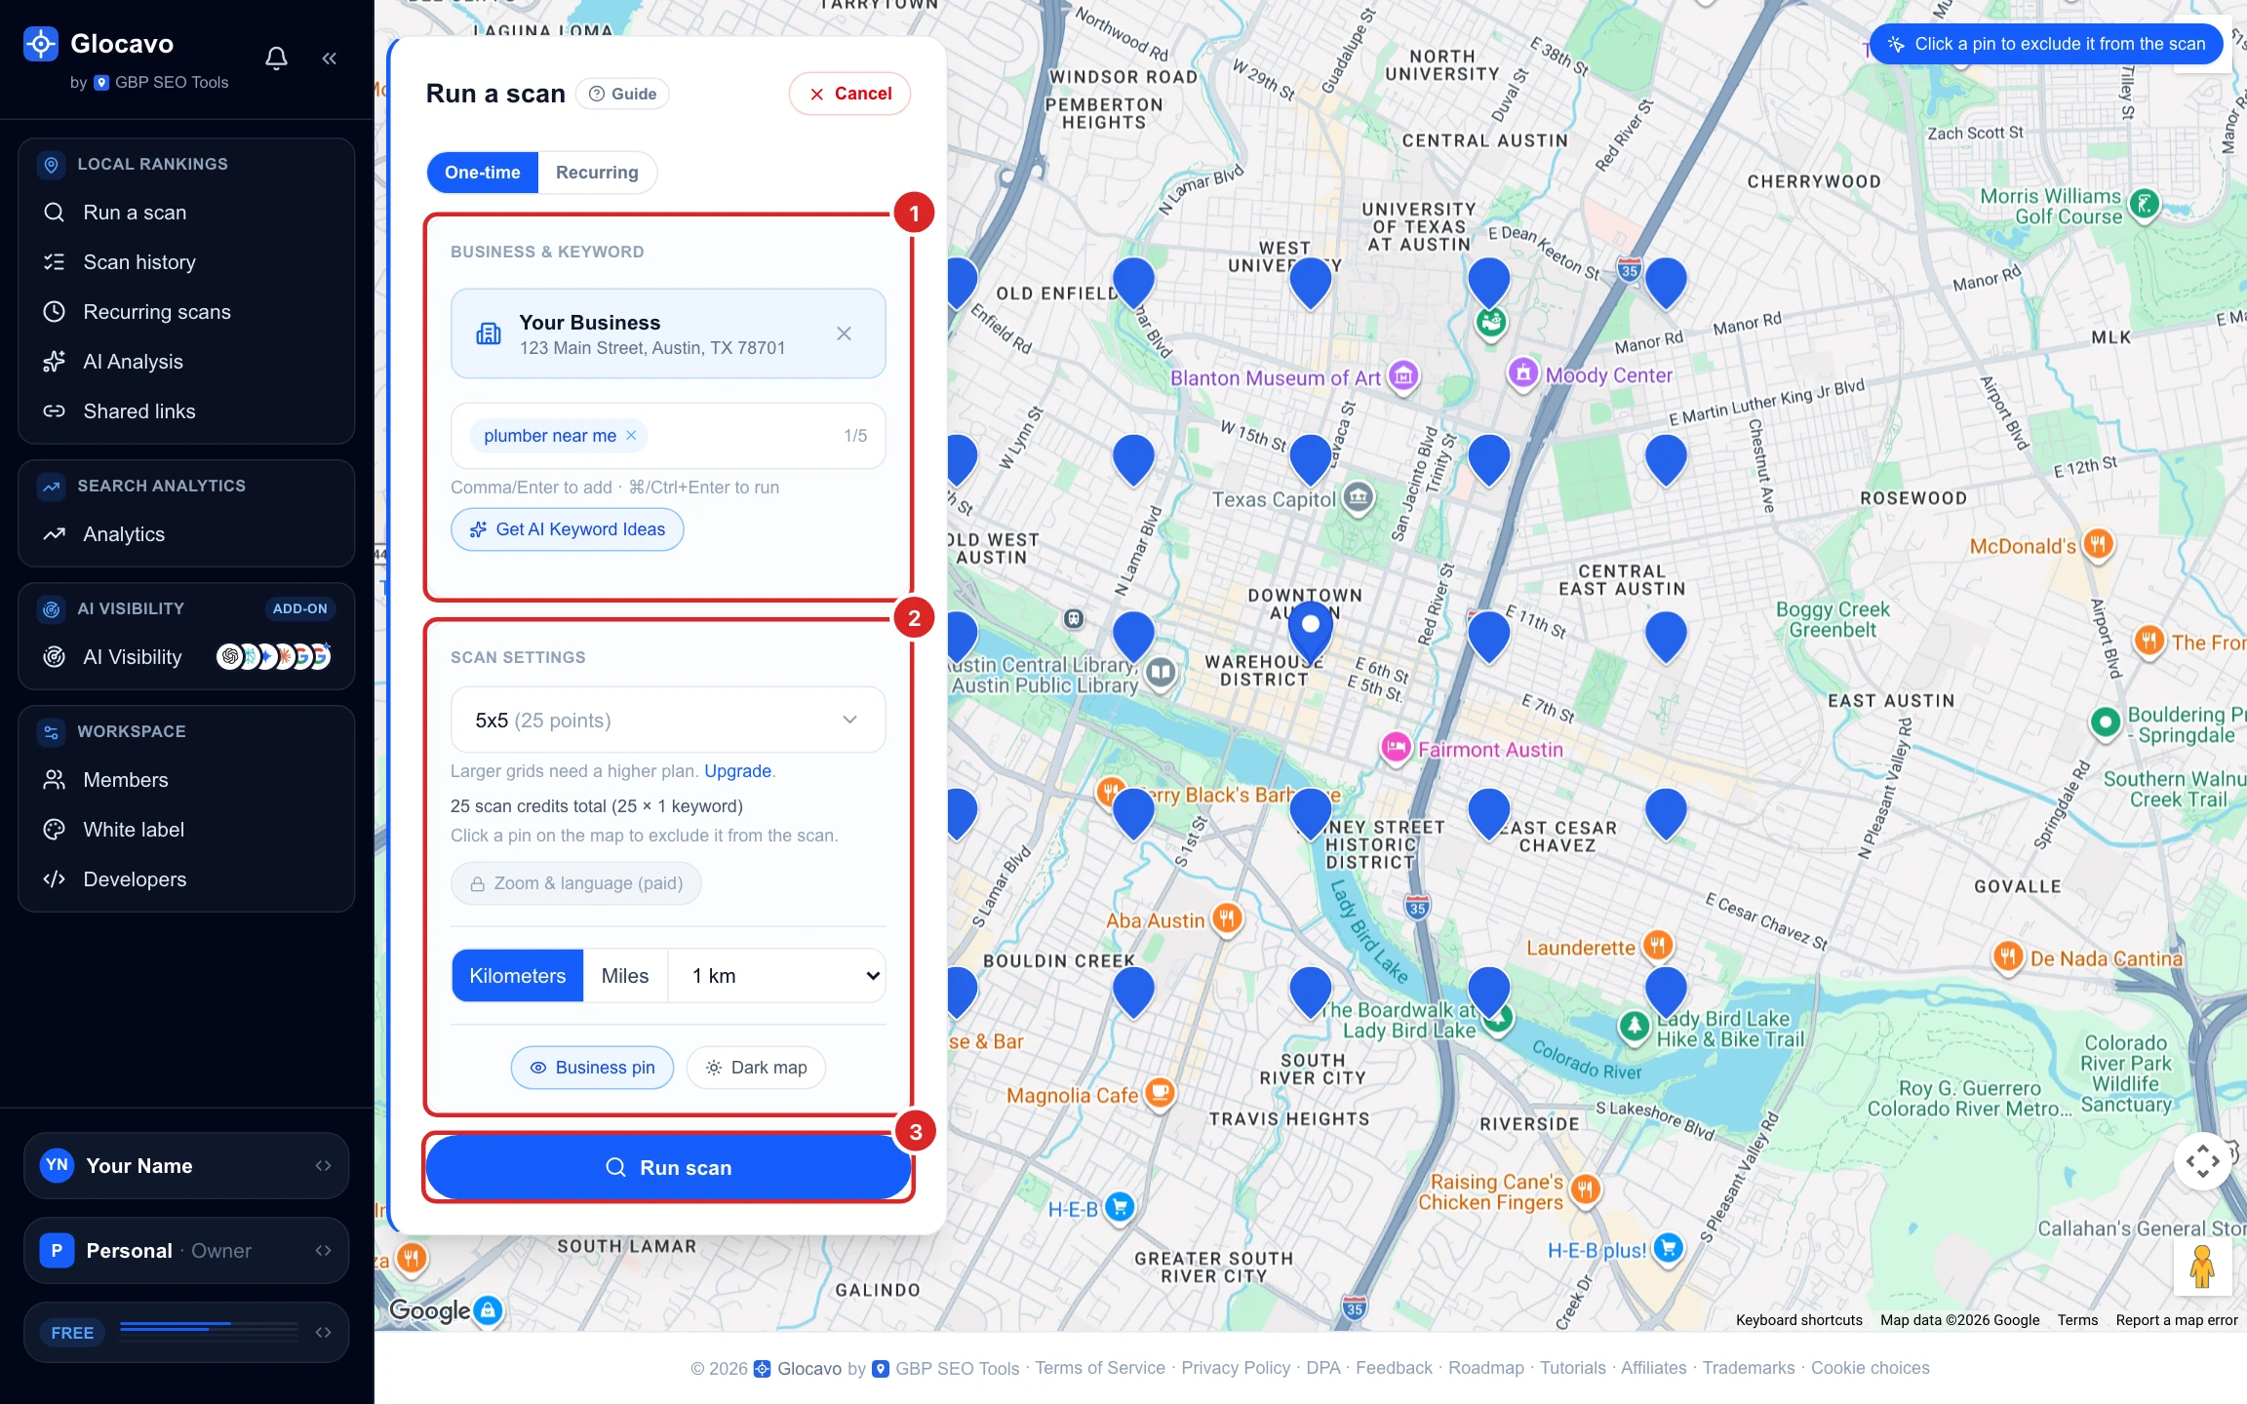
Task: Open Scan history in the sidebar
Action: point(139,262)
